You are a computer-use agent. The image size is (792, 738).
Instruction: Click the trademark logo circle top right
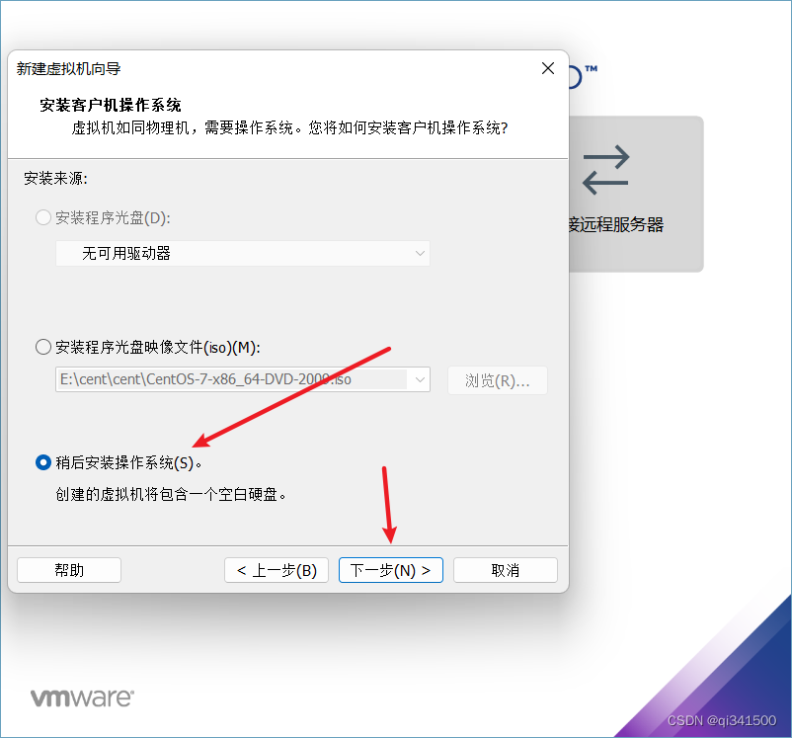[576, 77]
